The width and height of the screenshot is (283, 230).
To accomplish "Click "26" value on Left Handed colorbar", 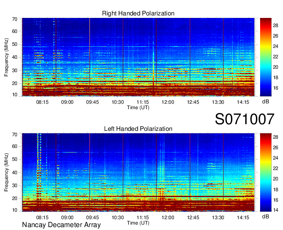I will point(276,147).
